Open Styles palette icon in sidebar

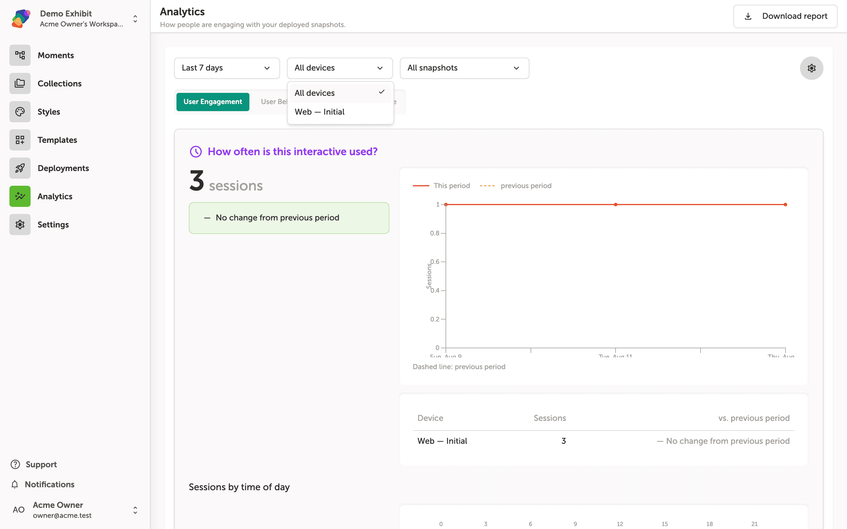click(20, 112)
